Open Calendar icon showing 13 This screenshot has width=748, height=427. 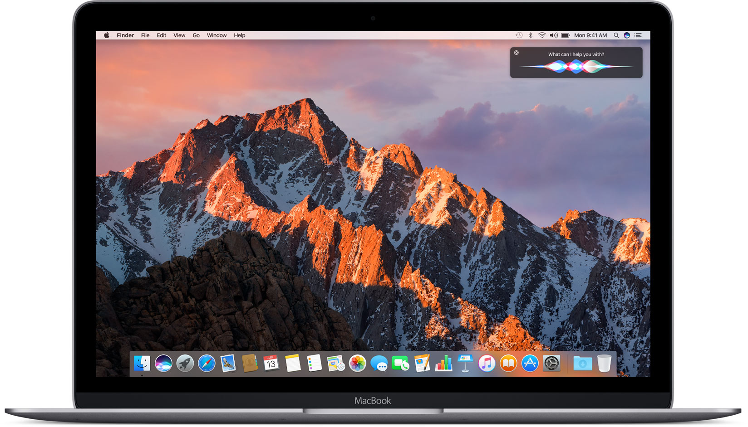pos(271,364)
